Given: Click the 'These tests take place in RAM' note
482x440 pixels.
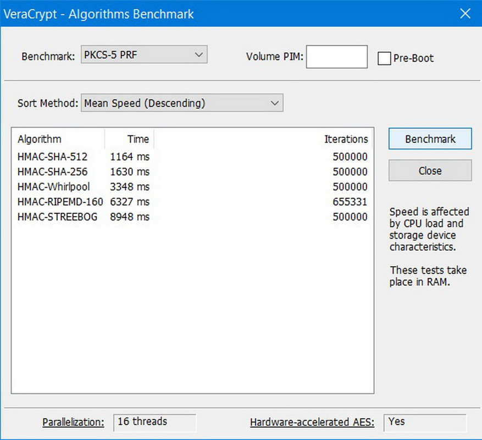Looking at the screenshot, I should [428, 276].
